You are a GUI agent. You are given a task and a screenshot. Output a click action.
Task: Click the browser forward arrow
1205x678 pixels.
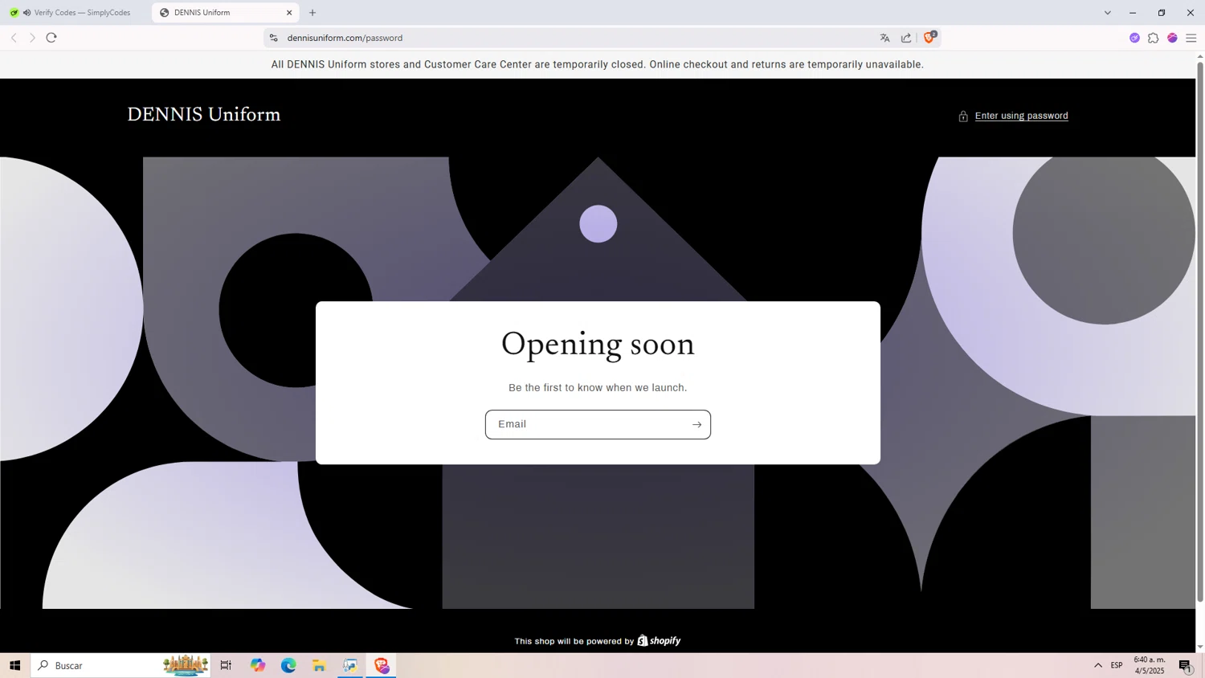(x=32, y=38)
